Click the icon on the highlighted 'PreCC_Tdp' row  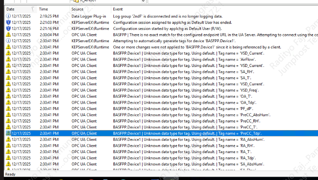(8, 134)
